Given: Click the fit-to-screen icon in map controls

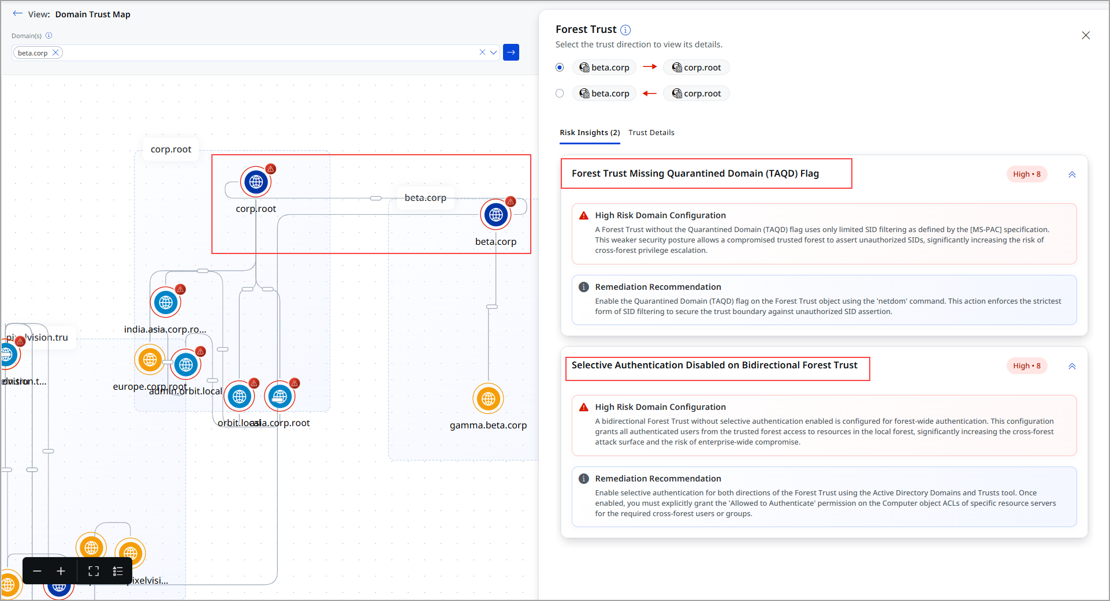Looking at the screenshot, I should [x=94, y=571].
